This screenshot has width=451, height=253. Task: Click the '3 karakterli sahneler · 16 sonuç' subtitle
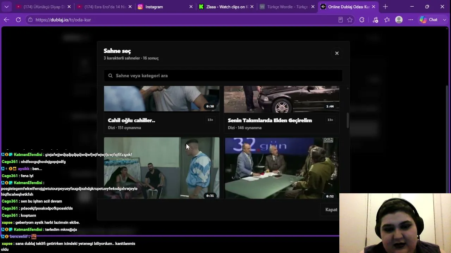click(x=131, y=58)
